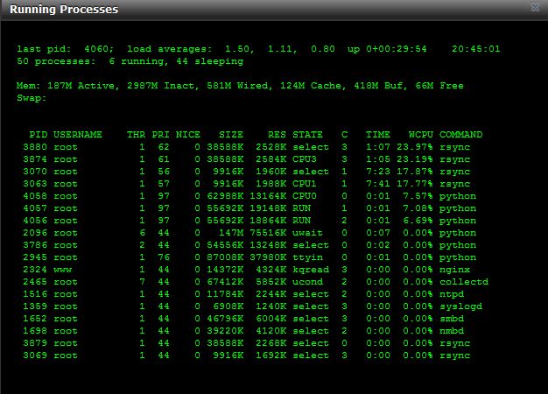The image size is (548, 394).
Task: Select the 'last pid: 4060;' text
Action: [66, 49]
